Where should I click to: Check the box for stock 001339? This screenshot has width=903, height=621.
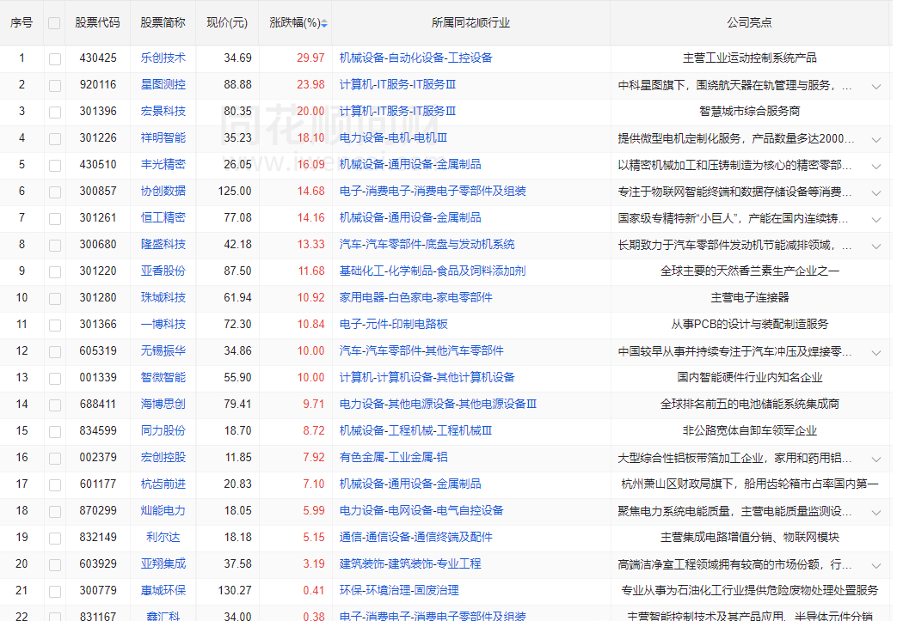55,378
